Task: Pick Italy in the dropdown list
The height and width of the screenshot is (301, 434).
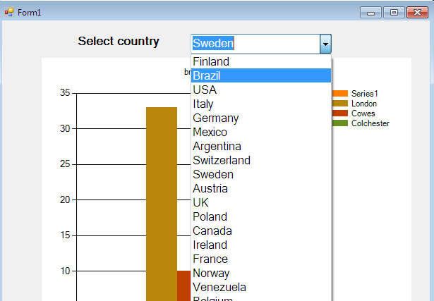Action: [x=203, y=104]
